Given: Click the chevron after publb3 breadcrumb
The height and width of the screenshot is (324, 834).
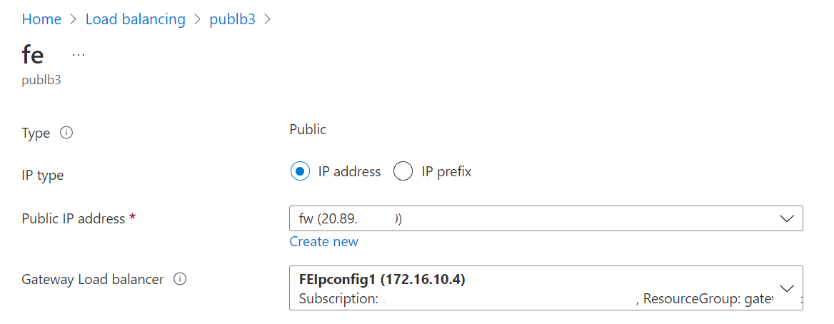Looking at the screenshot, I should click(268, 20).
